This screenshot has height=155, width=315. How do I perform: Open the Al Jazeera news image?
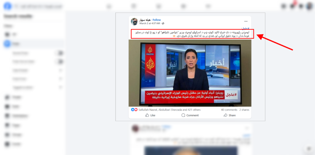[x=190, y=73]
